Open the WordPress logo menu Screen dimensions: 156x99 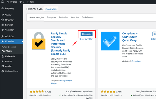3,2
